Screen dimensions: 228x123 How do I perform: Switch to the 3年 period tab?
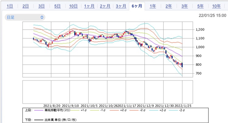click(185, 6)
